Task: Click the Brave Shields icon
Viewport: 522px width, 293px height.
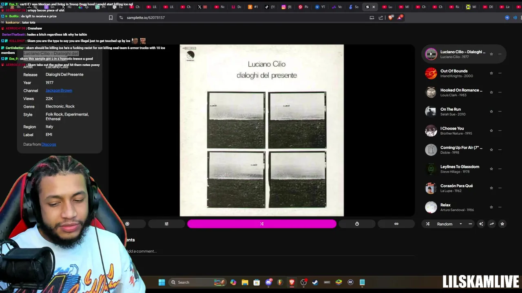Action: 390,17
